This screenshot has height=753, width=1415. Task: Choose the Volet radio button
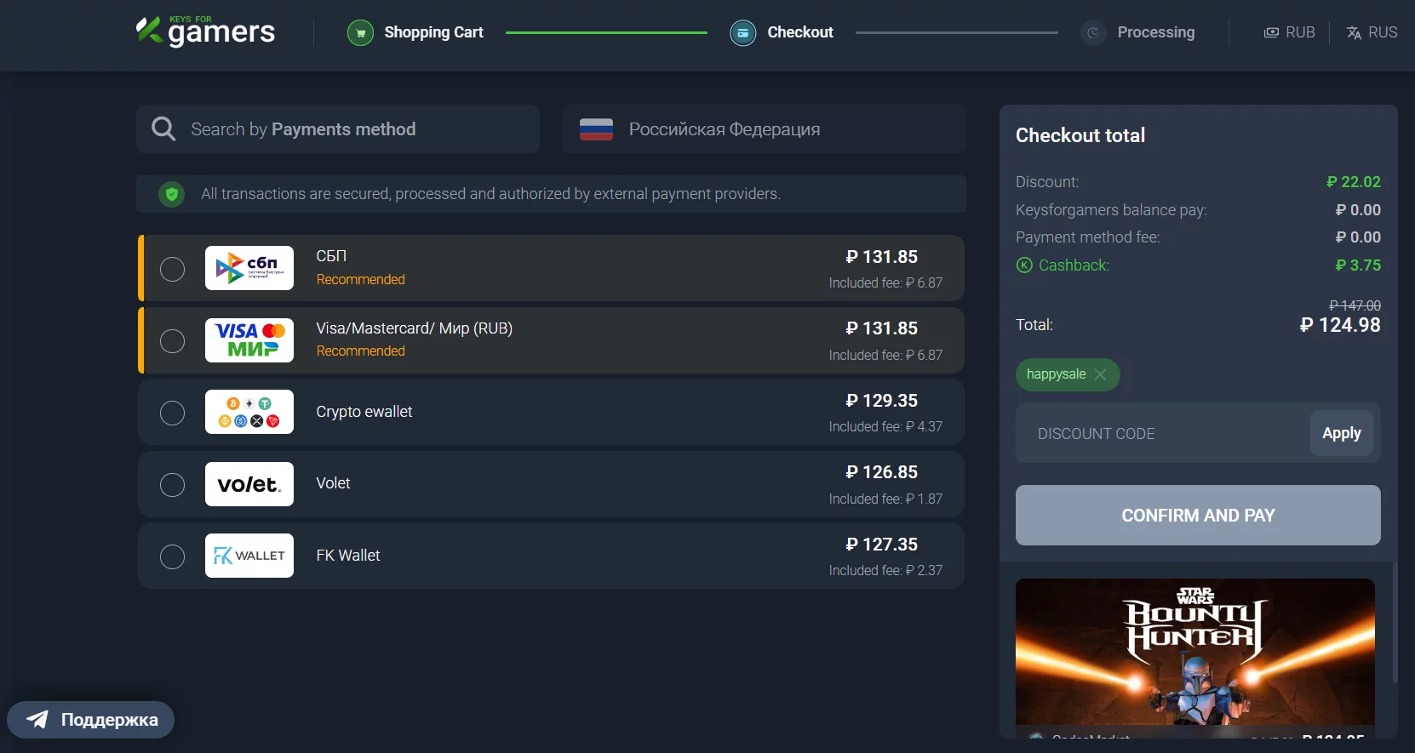[x=173, y=485]
